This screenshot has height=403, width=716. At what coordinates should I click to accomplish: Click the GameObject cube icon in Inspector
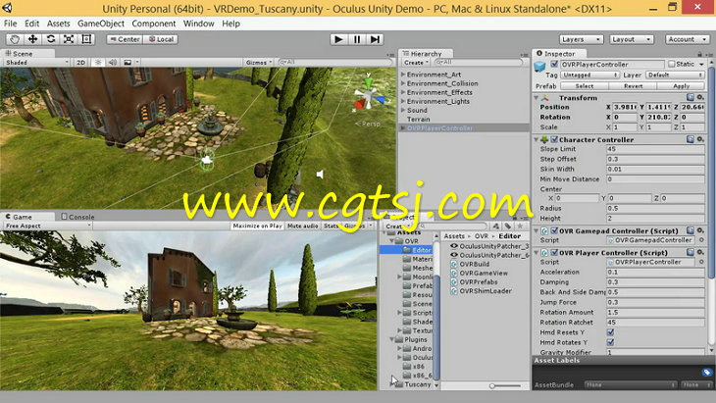[539, 66]
